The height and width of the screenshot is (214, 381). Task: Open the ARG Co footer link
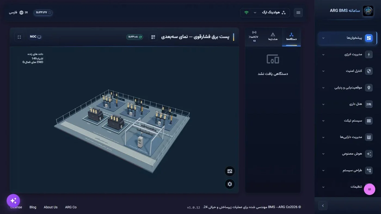pyautogui.click(x=71, y=207)
